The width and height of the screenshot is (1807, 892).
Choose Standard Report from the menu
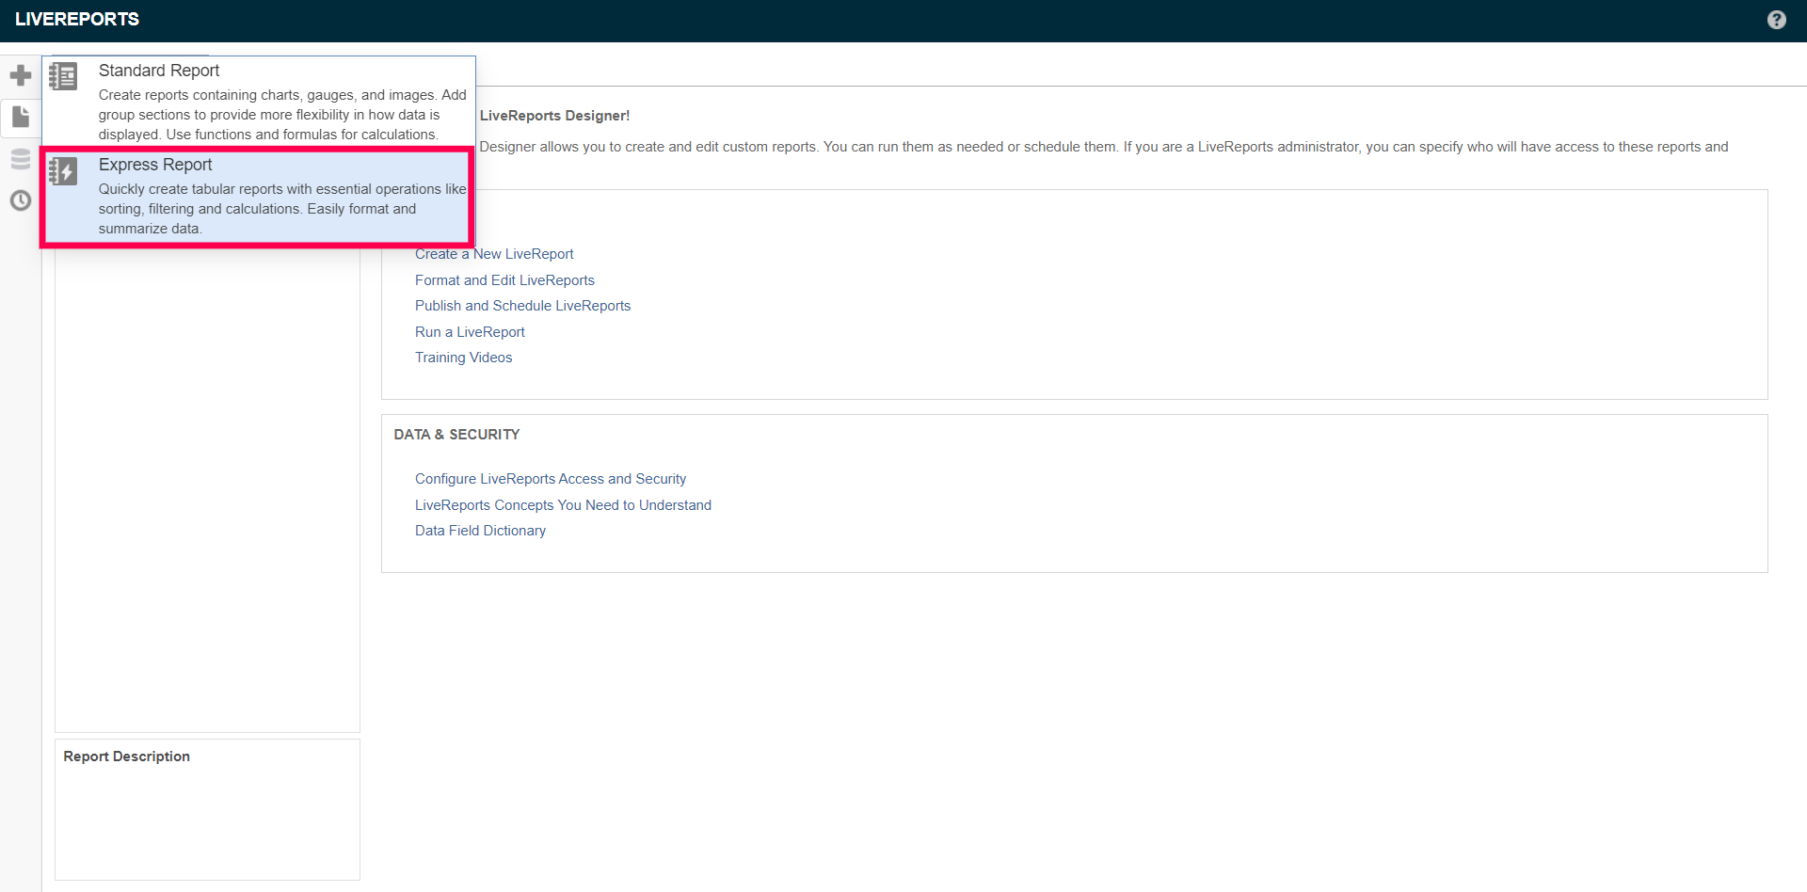click(x=259, y=103)
